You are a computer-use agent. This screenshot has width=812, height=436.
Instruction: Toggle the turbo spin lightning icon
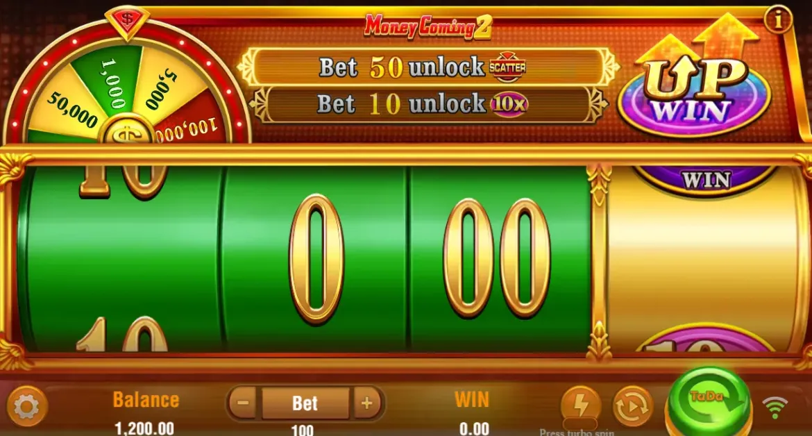[x=580, y=405]
